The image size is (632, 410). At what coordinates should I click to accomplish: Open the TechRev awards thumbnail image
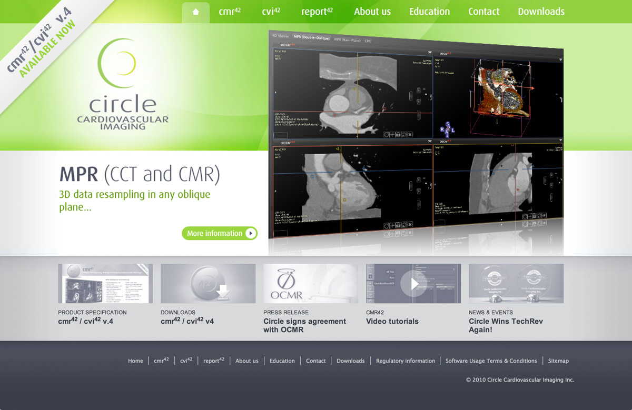point(516,284)
